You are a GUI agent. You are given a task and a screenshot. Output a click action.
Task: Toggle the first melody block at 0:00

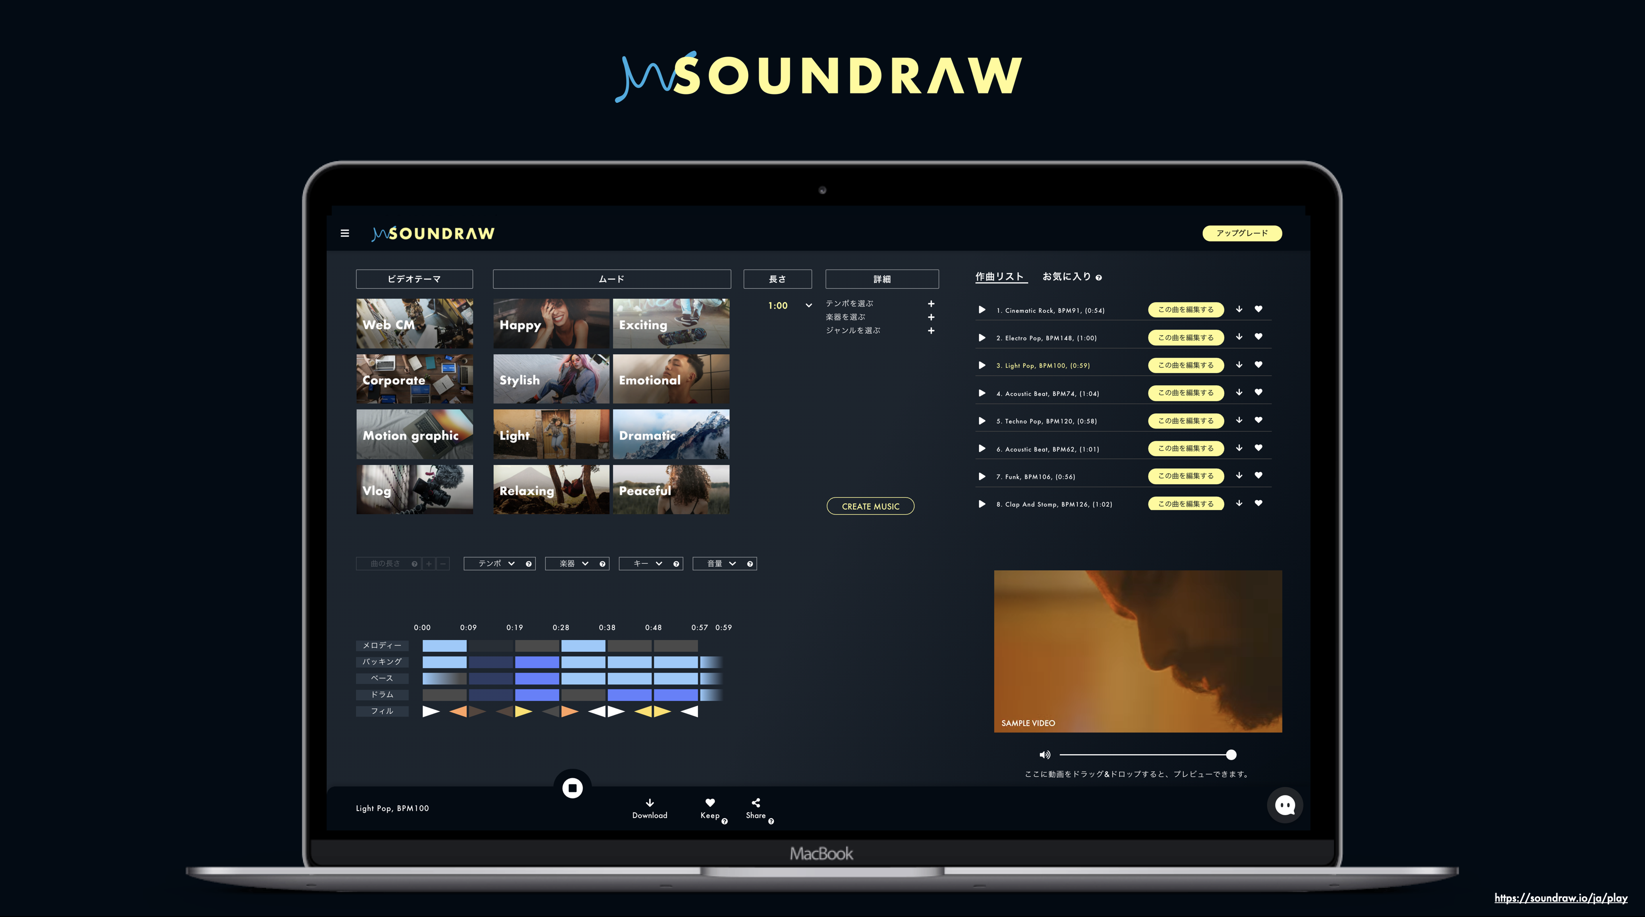(x=445, y=645)
